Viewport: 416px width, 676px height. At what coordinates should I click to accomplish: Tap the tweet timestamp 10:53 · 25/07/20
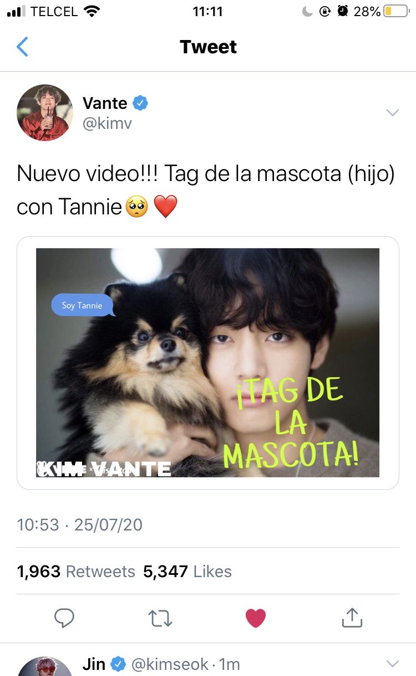click(x=80, y=525)
